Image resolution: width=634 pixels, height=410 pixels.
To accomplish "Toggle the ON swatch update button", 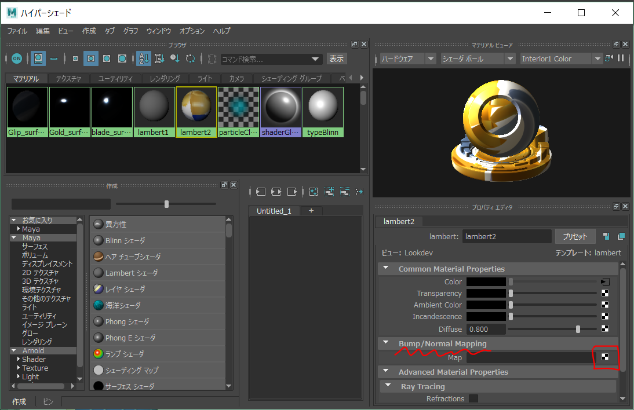I will tap(17, 58).
